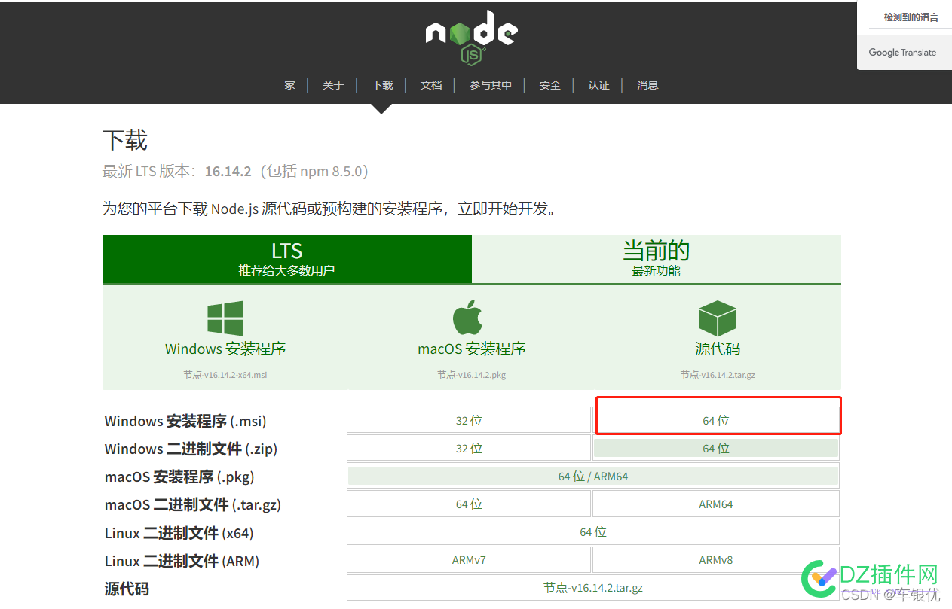
Task: Open the 消息 (News) navigation item
Action: click(x=647, y=85)
